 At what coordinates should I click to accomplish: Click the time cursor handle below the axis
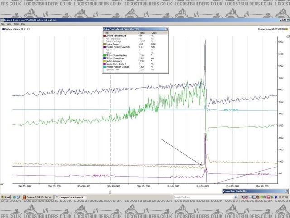point(110,192)
